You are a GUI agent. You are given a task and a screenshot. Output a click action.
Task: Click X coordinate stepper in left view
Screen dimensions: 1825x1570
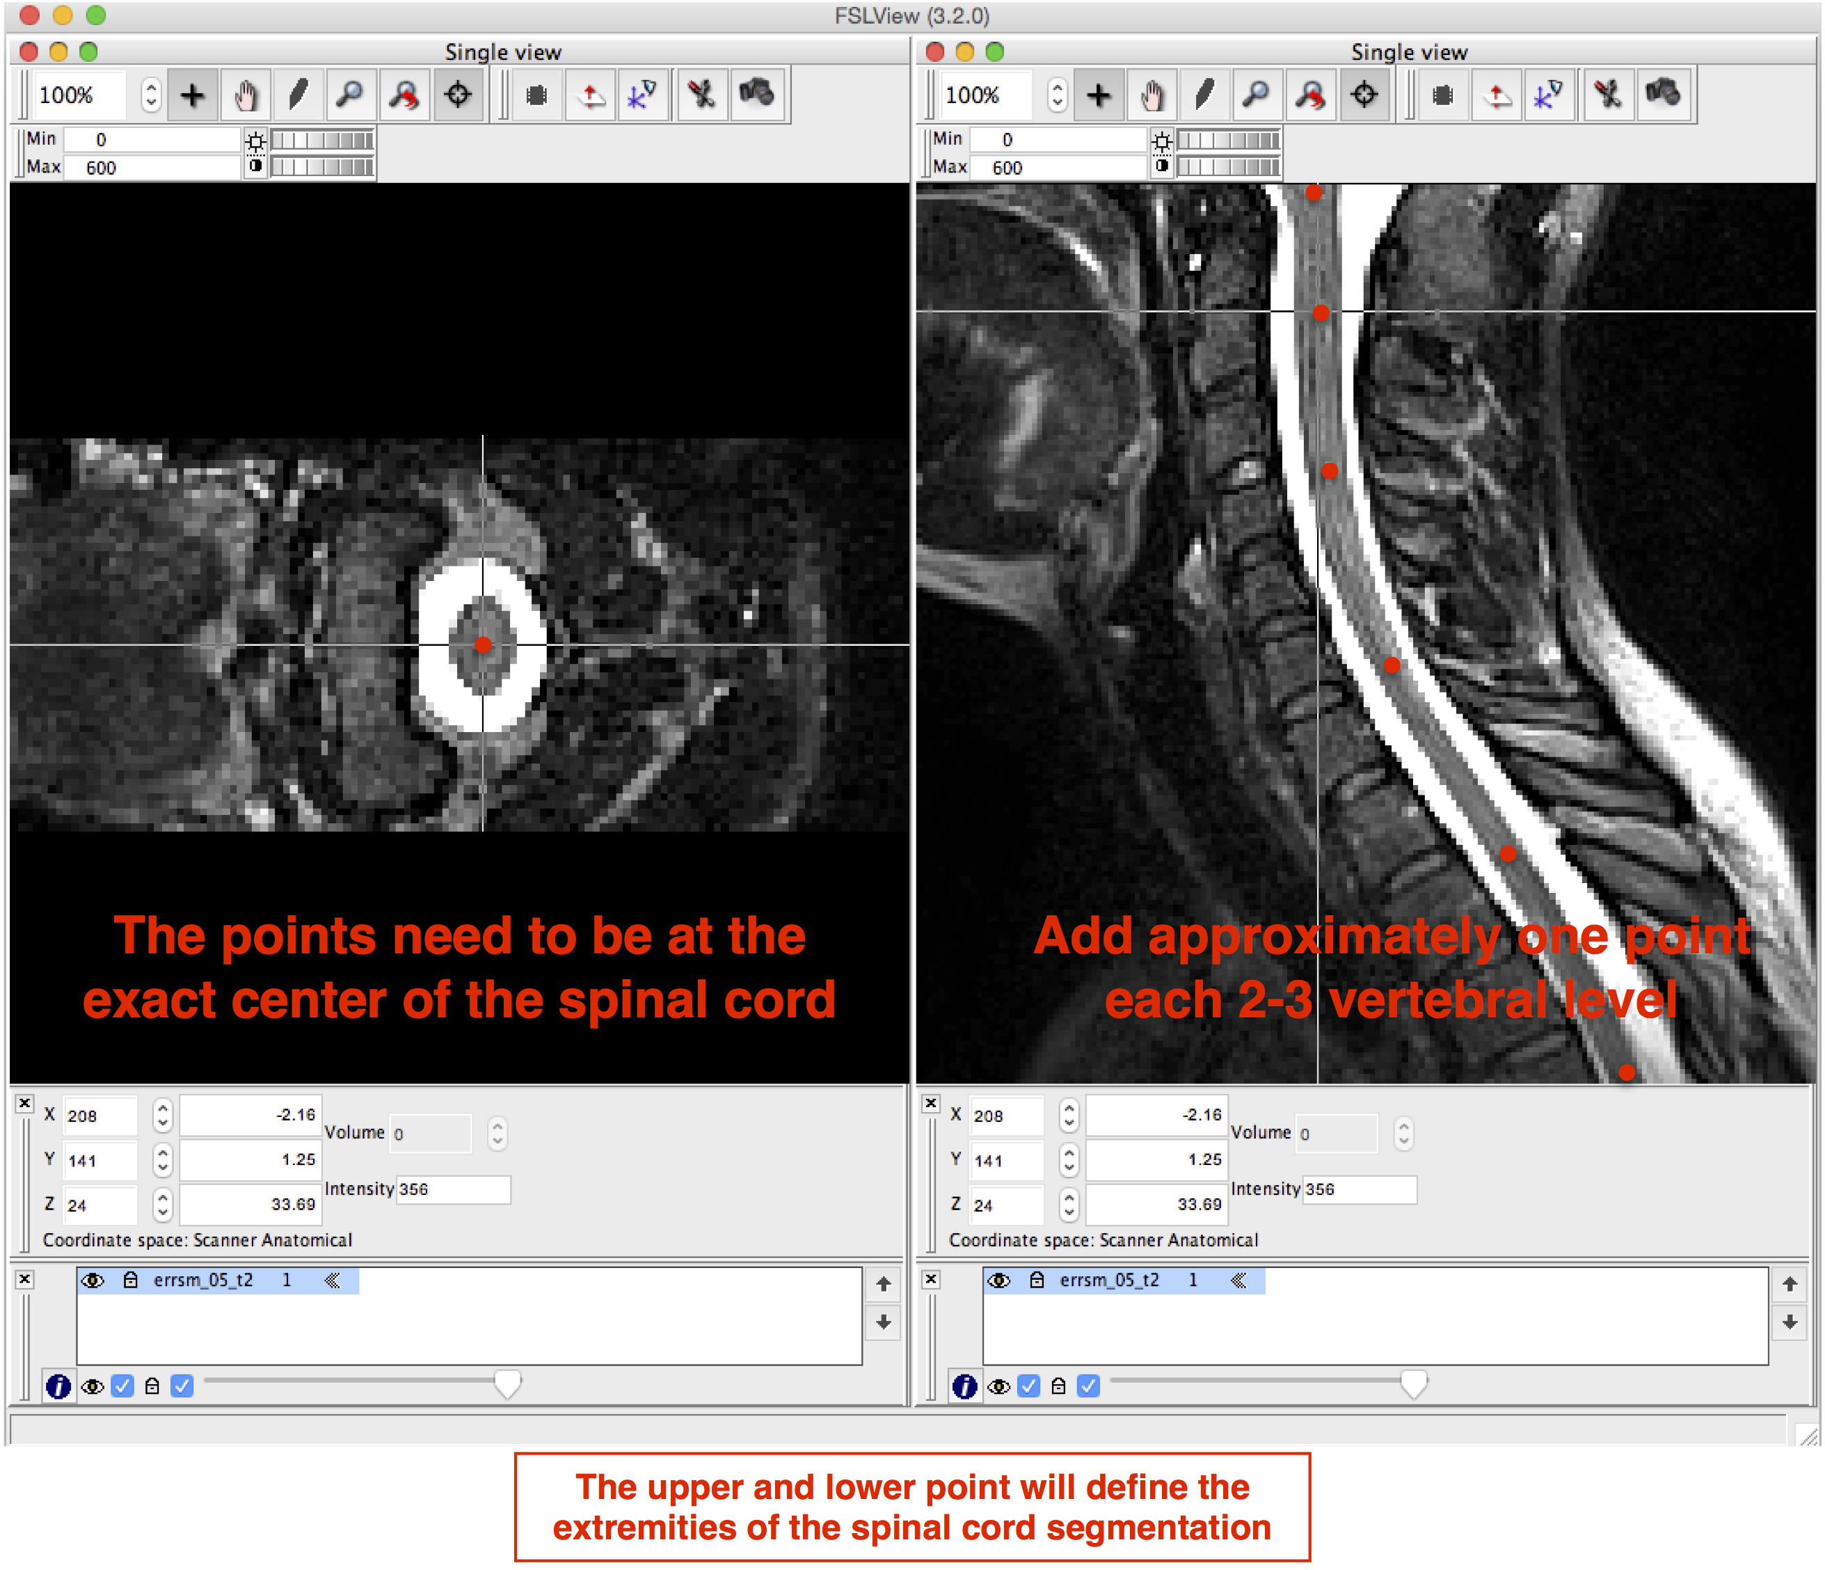coord(162,1114)
